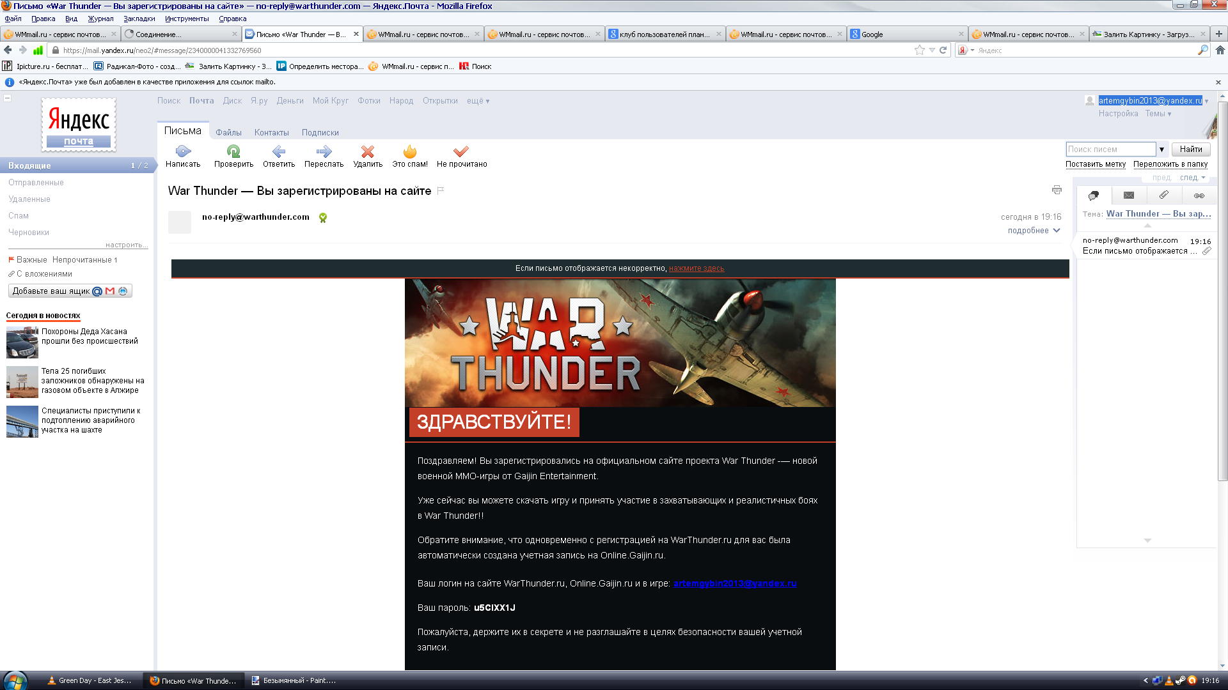
Task: Open the Похороны Деда Хасана news thumbnail
Action: pos(22,342)
